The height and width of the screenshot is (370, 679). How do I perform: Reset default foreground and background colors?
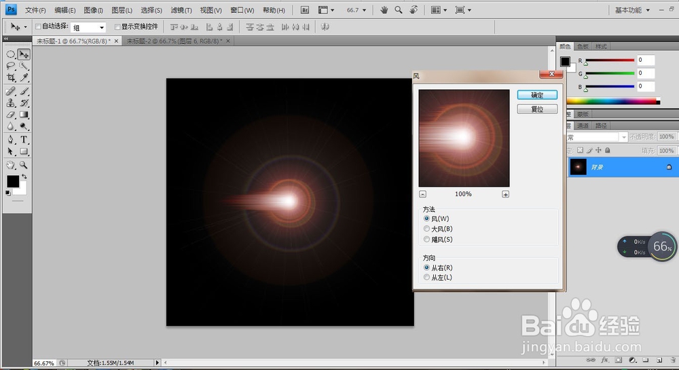point(8,193)
